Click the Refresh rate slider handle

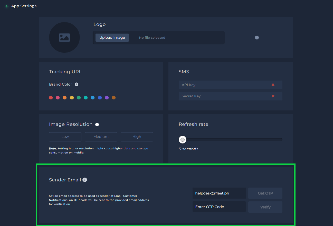183,140
